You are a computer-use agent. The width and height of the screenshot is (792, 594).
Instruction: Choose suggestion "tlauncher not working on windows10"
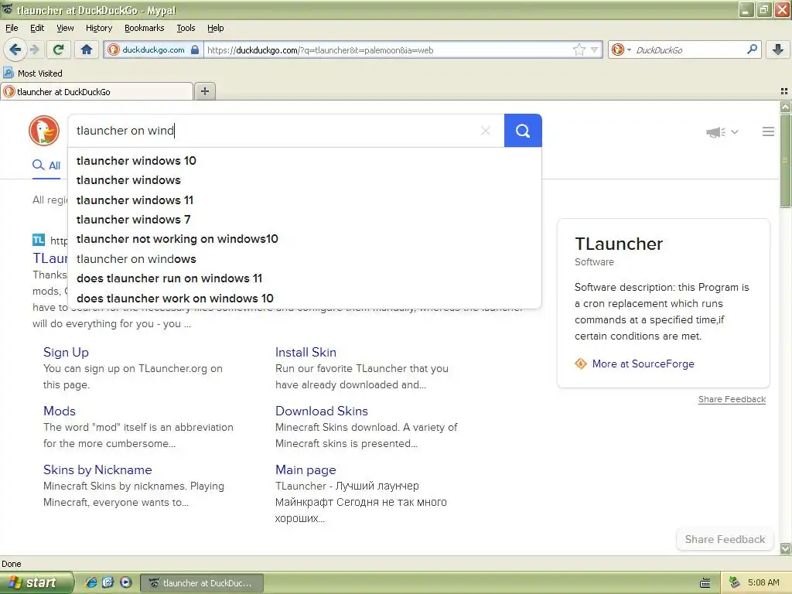pyautogui.click(x=305, y=239)
